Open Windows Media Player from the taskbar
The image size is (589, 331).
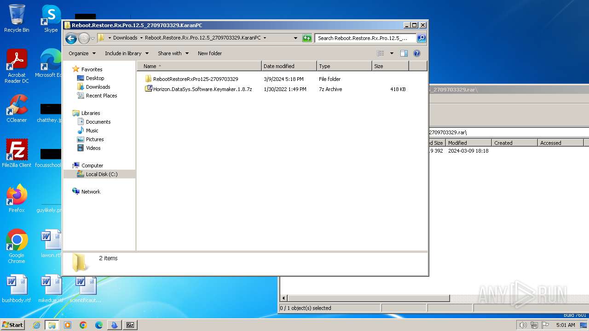[68, 325]
